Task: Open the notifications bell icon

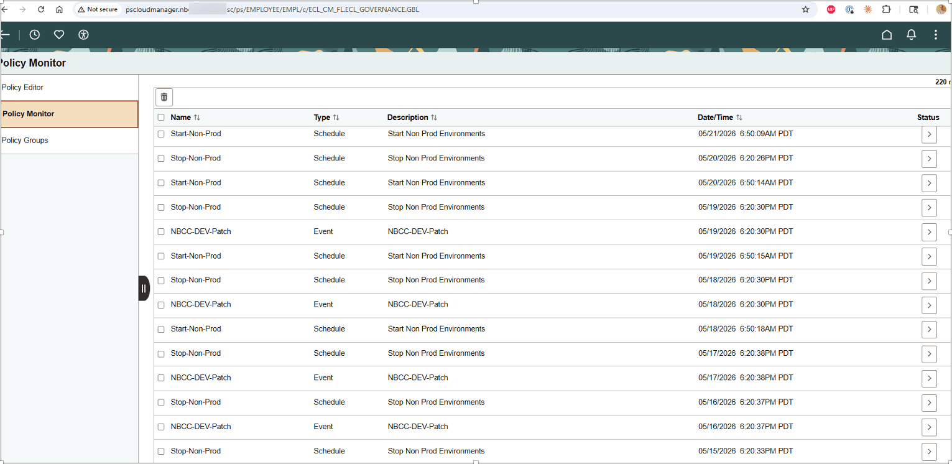Action: tap(911, 35)
